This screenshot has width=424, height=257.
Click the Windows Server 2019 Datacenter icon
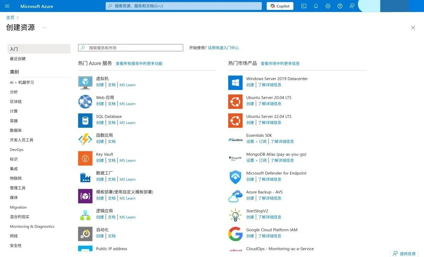click(x=235, y=82)
